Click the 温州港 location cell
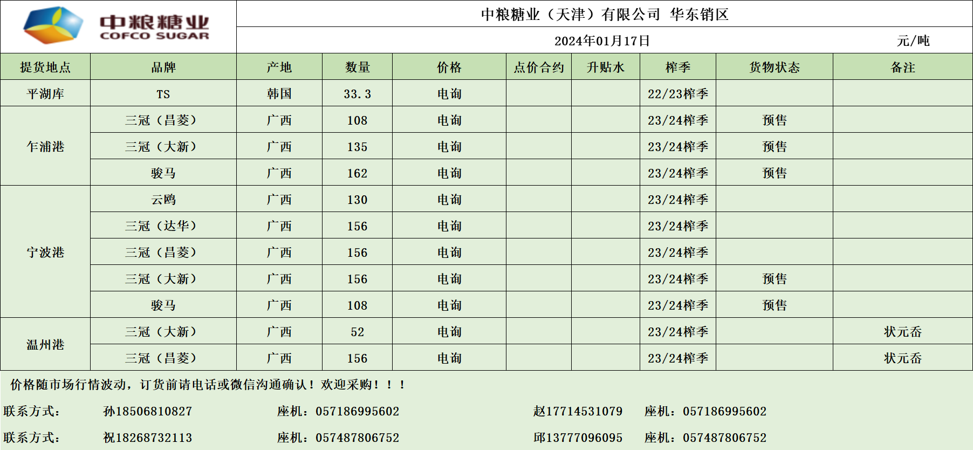Screen dimensions: 973x450 45,344
